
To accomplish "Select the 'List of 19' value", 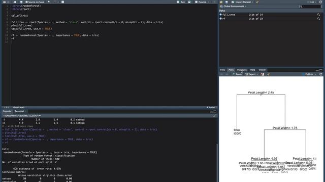I will coord(255,19).
